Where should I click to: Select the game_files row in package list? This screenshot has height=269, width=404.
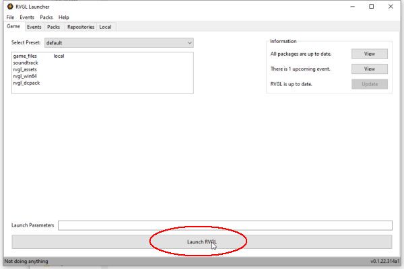coord(102,56)
